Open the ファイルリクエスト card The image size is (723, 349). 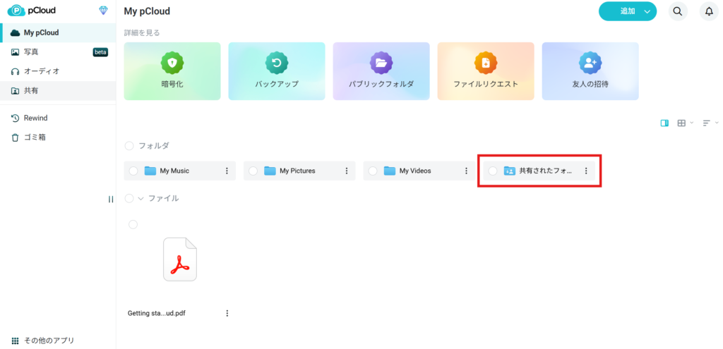pos(486,71)
